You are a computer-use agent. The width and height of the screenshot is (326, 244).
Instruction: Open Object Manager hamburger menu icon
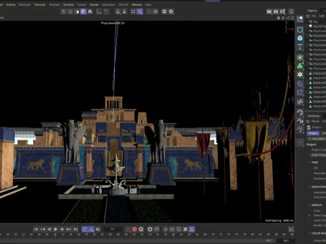(308, 16)
